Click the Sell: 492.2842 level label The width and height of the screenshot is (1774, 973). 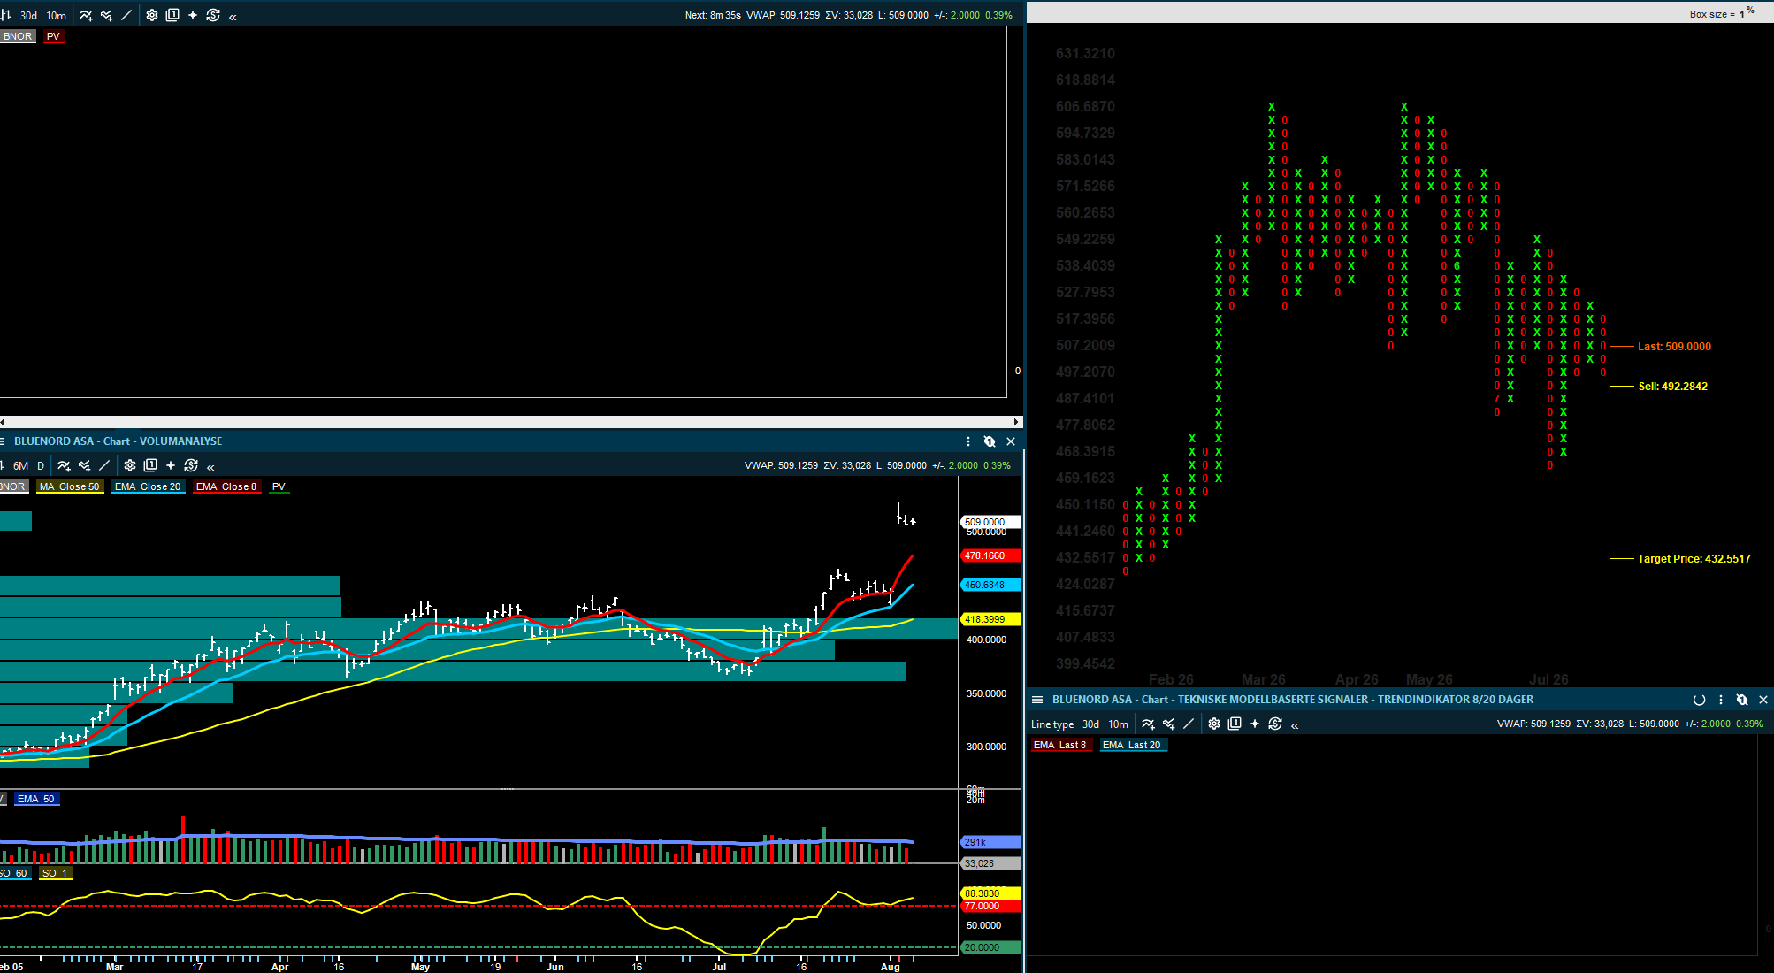[1673, 387]
